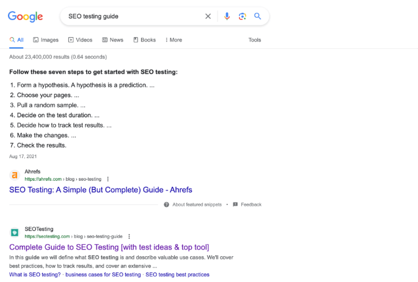
Task: Open Complete Guide to SEO Testing result
Action: [109, 247]
